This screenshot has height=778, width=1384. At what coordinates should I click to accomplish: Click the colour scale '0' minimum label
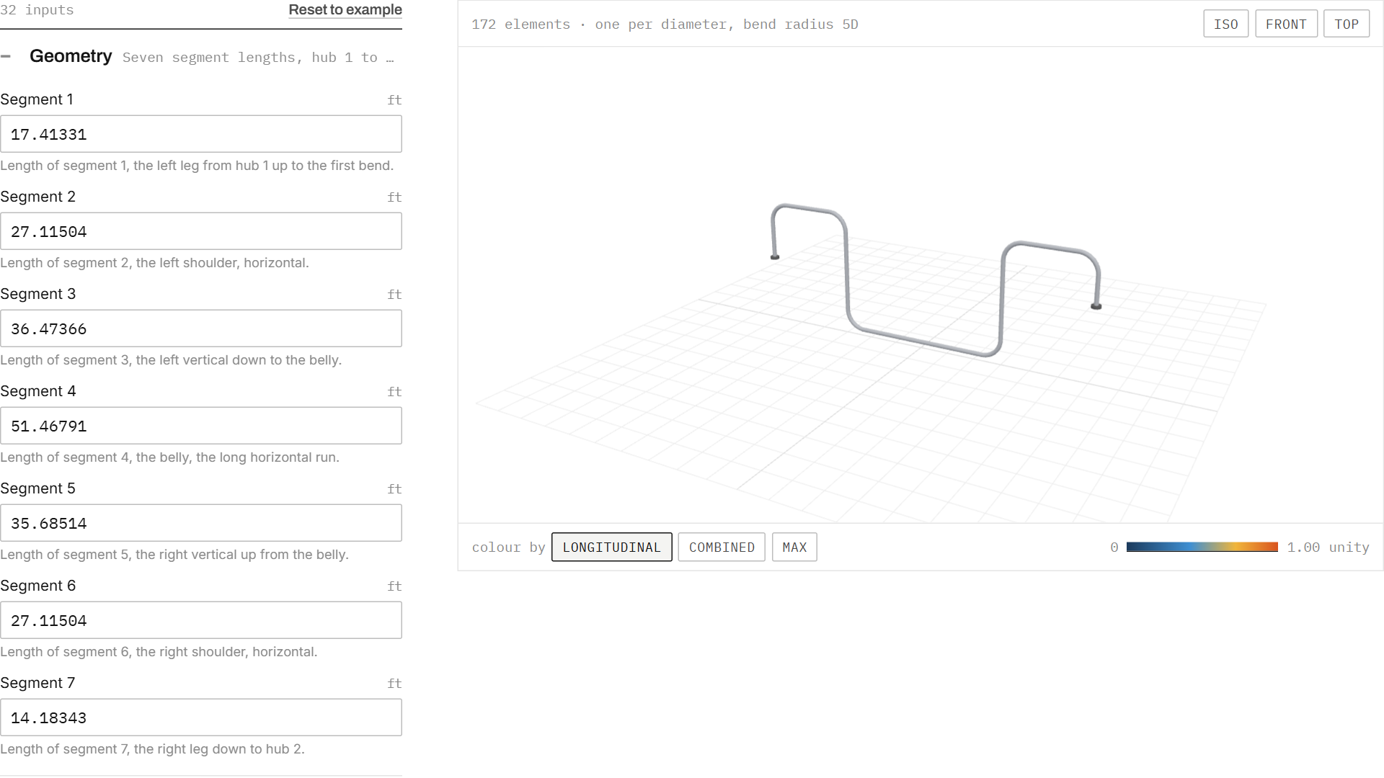(1114, 547)
